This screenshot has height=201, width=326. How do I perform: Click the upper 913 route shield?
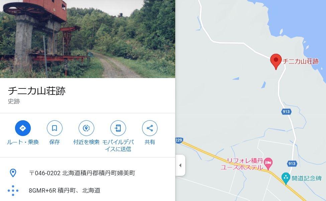point(286,112)
